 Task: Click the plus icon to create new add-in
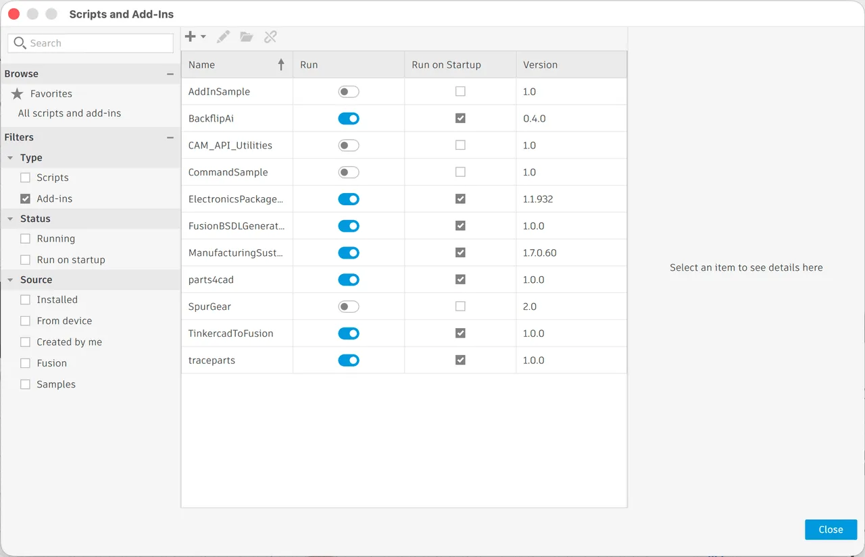tap(191, 36)
